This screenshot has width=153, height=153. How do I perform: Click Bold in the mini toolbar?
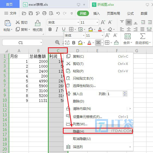click(x=74, y=43)
